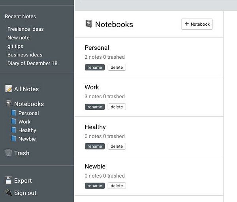Select the Newbie notebook in the sidebar
The height and width of the screenshot is (202, 237).
pyautogui.click(x=27, y=139)
